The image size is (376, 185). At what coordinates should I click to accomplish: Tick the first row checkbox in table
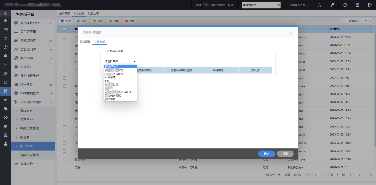coord(64,37)
